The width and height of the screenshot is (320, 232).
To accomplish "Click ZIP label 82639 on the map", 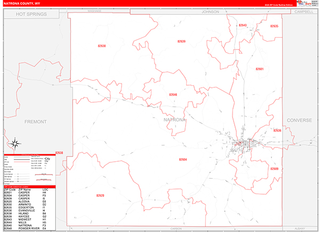I will [181, 42].
